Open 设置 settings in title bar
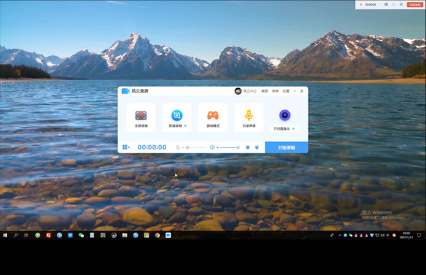 [x=286, y=91]
